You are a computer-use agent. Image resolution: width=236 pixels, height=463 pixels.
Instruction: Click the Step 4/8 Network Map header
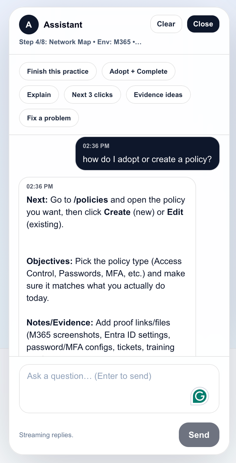(80, 42)
